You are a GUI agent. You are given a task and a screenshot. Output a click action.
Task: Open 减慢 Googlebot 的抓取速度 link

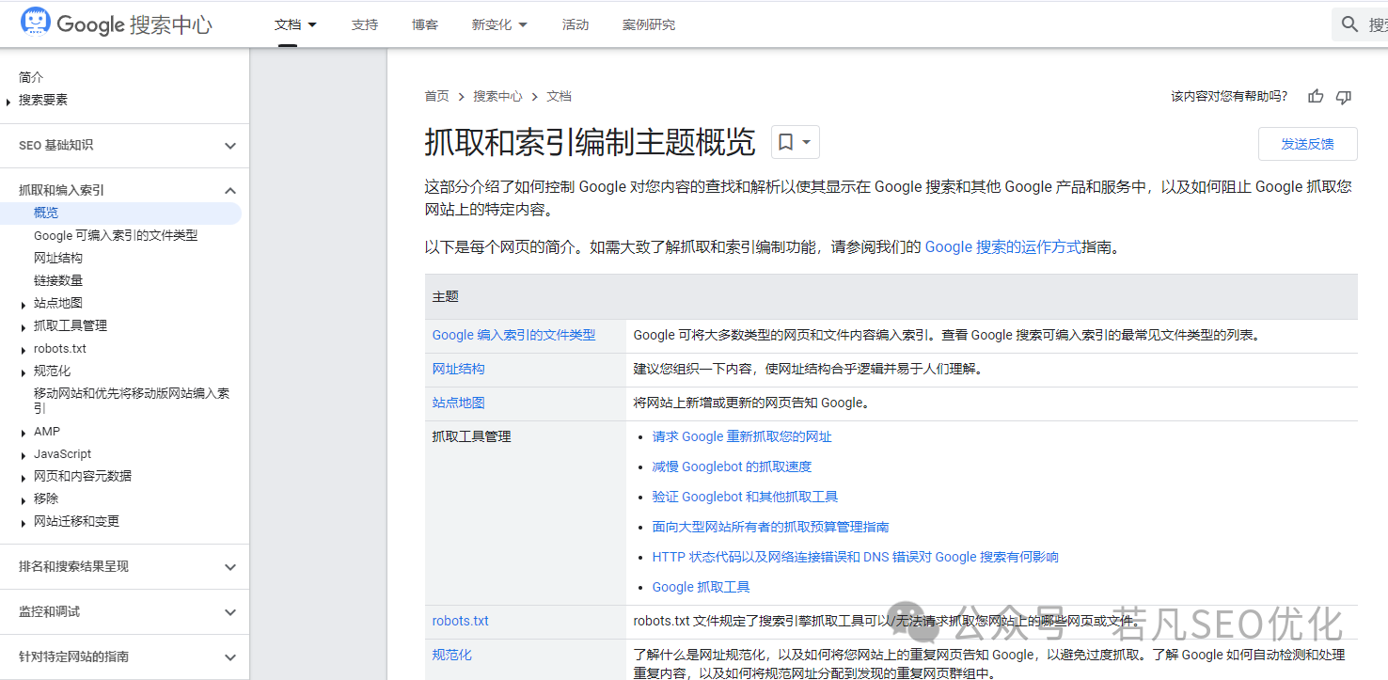732,467
